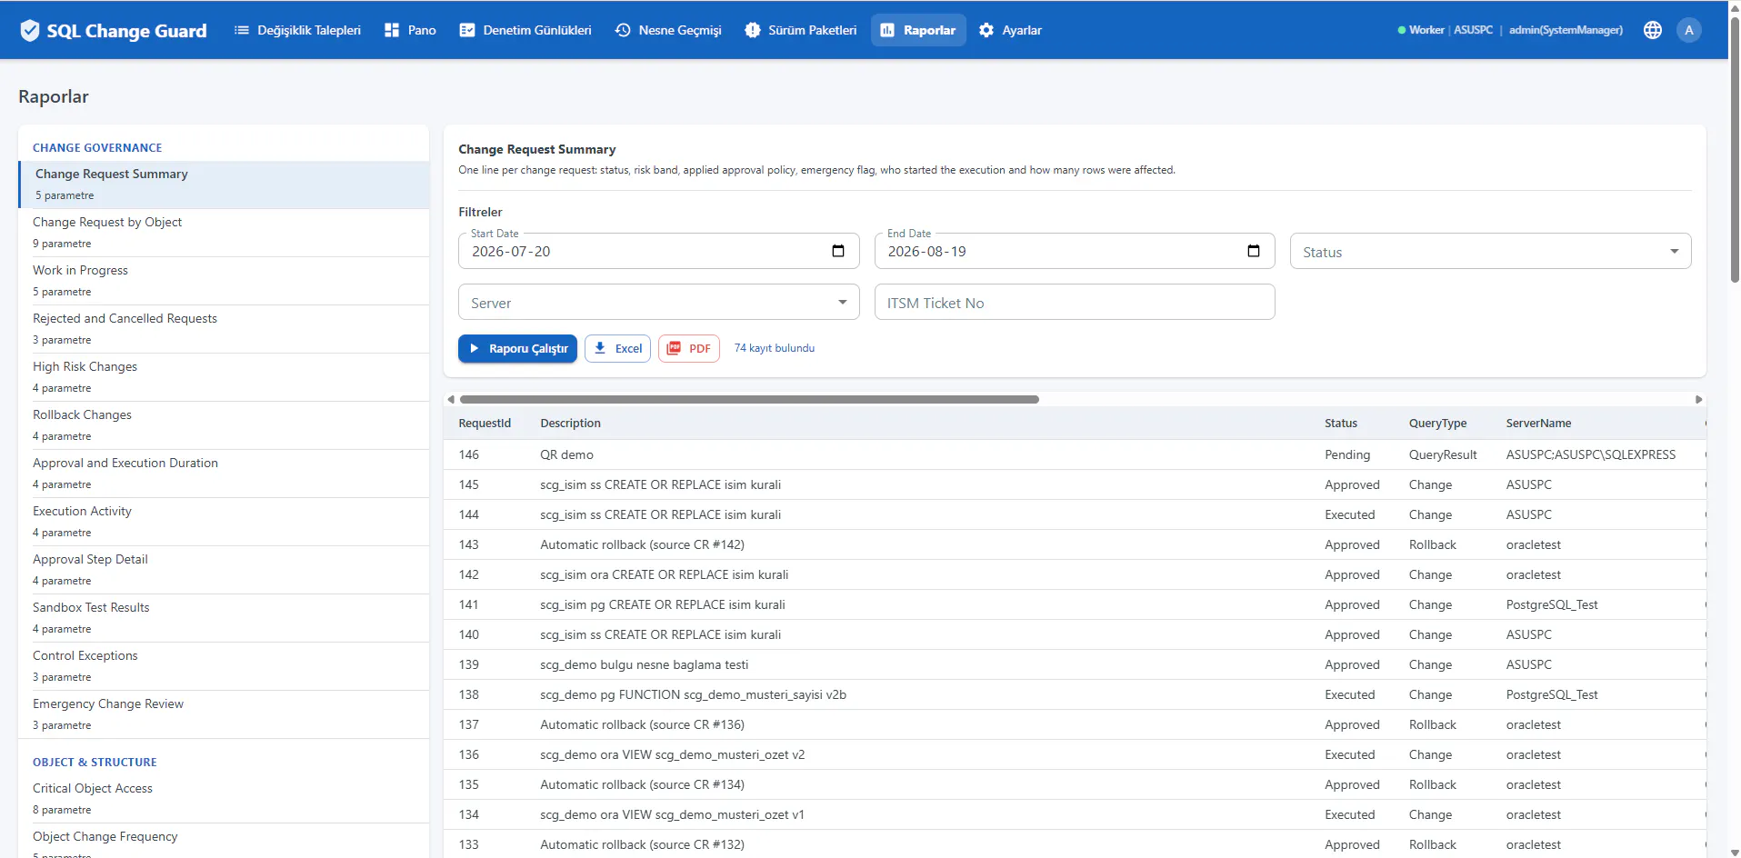The height and width of the screenshot is (858, 1741).
Task: Select Critical Object Access report
Action: (x=224, y=799)
